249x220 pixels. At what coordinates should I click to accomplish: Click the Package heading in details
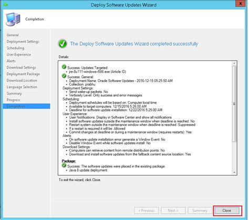point(69,161)
